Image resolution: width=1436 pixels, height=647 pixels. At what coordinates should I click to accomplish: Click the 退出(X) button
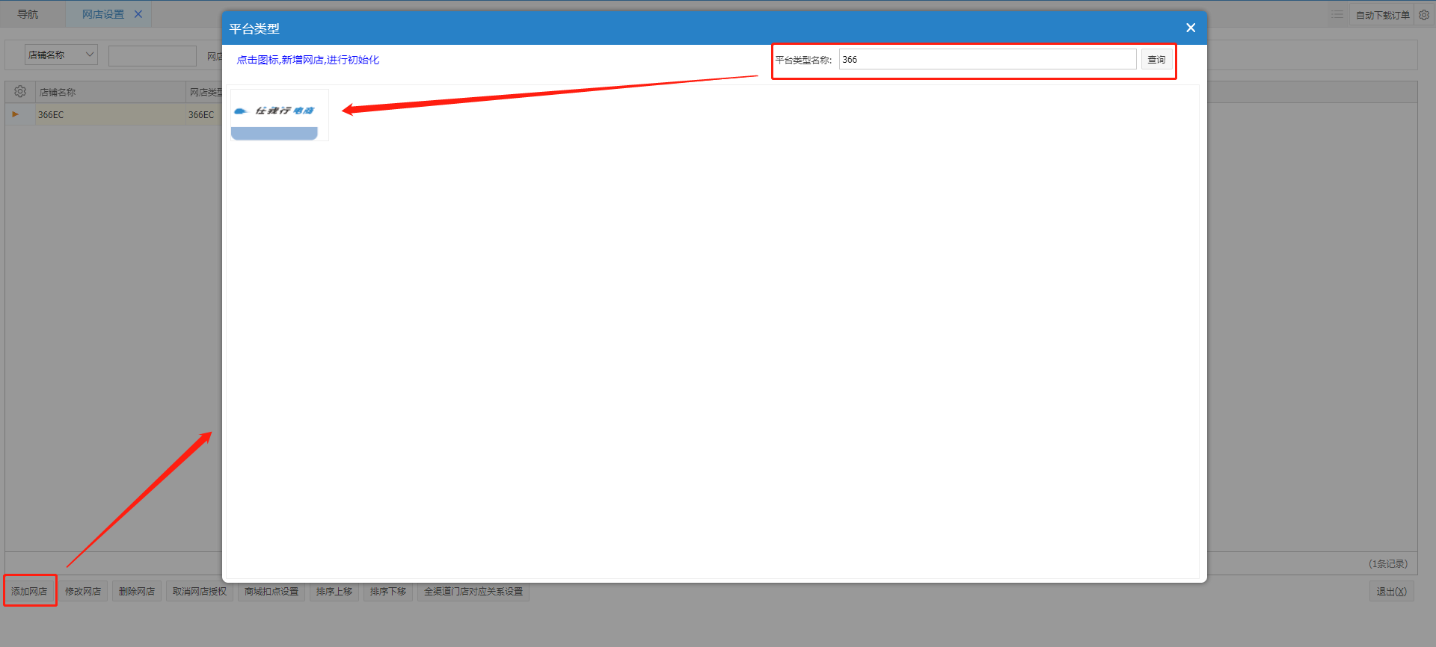[1391, 591]
